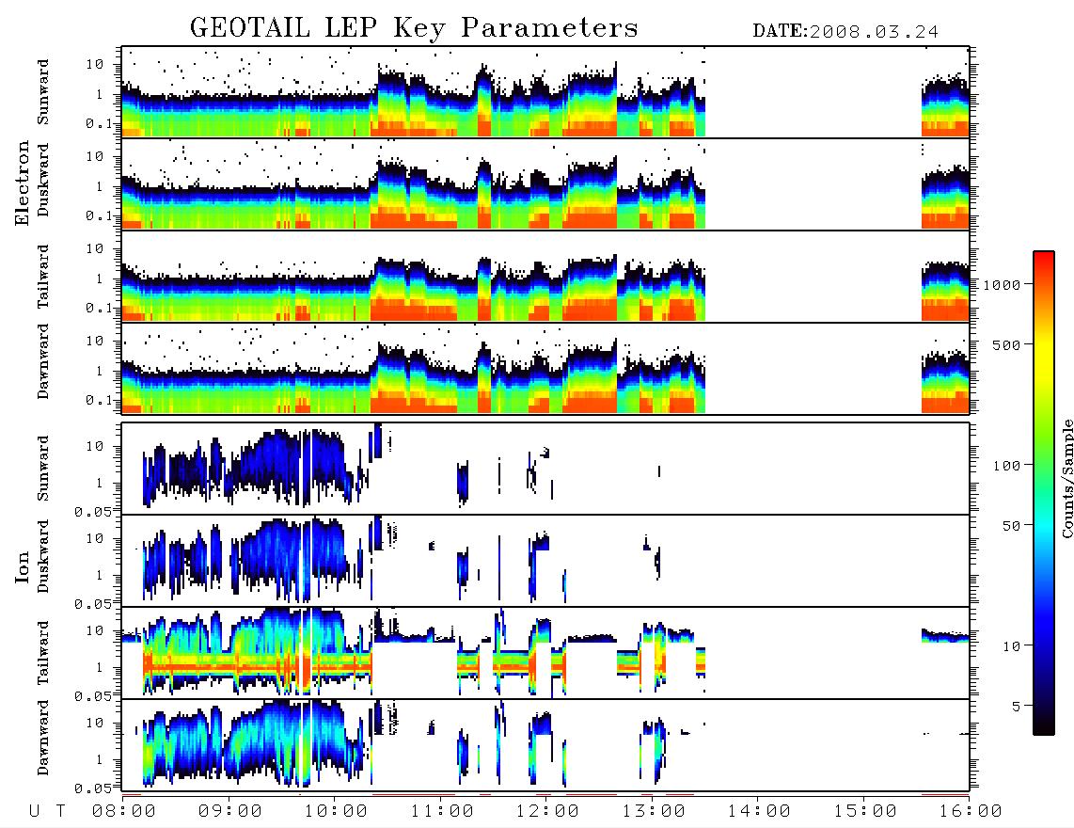Click the Ion 'Duskward' axis label
Screen dimensions: 1074x828
tap(43, 557)
